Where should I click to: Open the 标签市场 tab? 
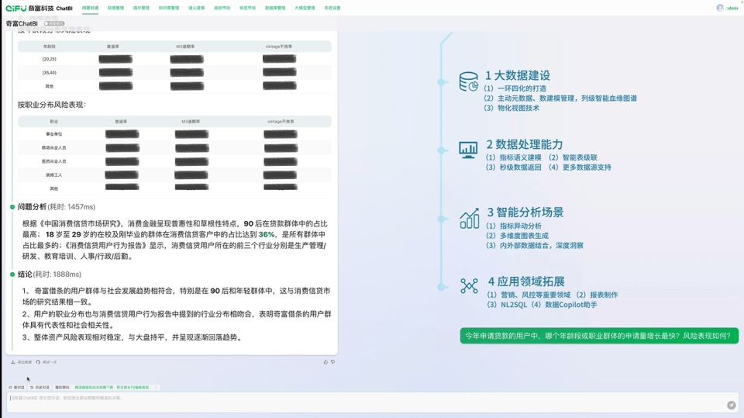click(x=248, y=8)
